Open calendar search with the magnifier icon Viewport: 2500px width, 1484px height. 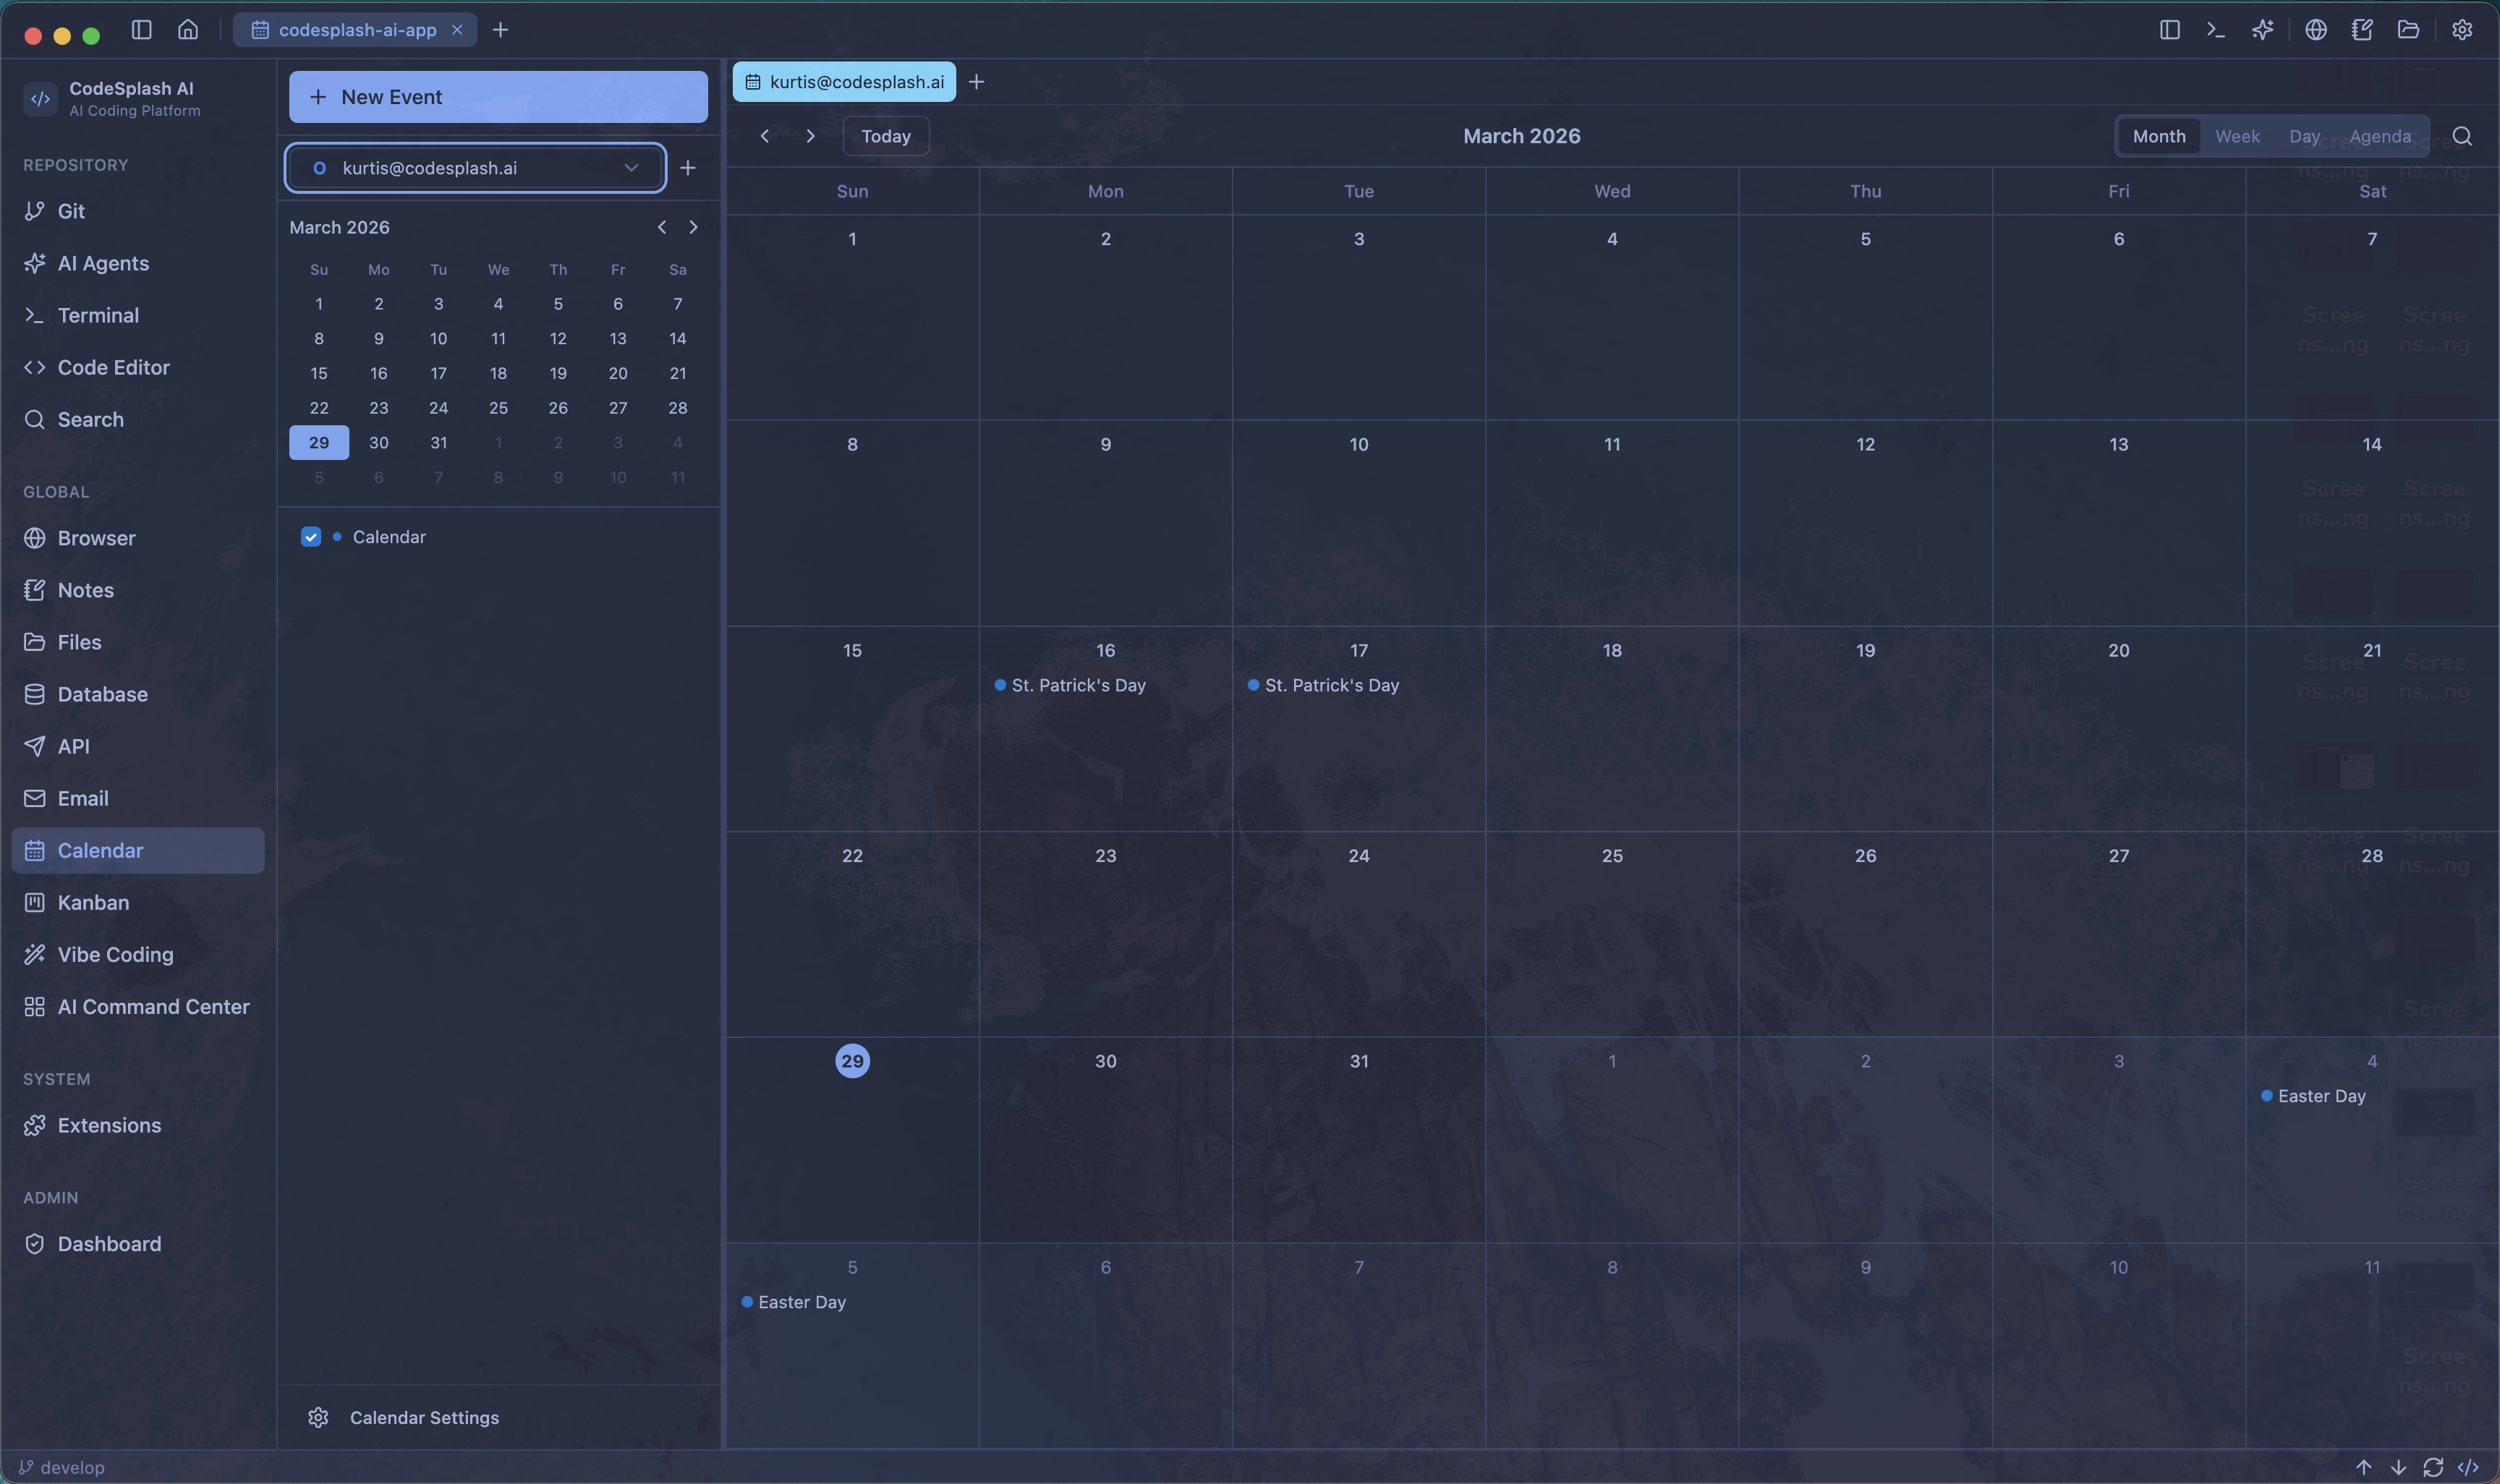click(2461, 135)
